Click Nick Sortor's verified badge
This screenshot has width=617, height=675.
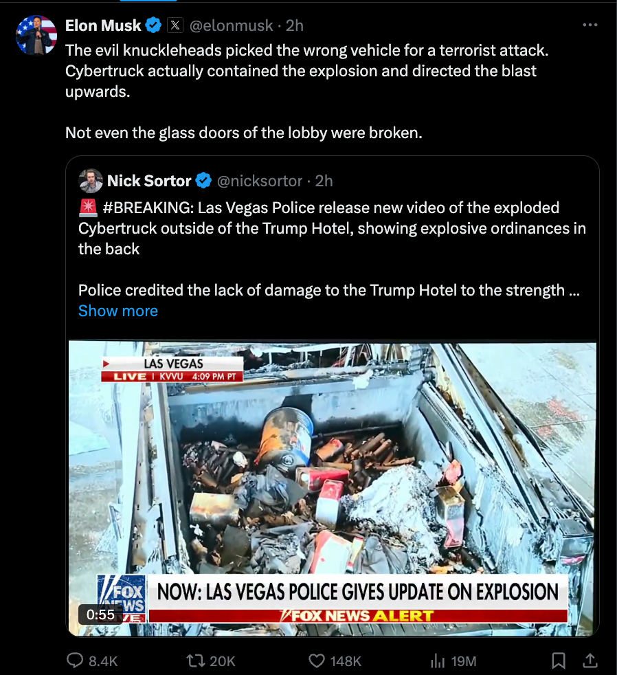pos(204,181)
